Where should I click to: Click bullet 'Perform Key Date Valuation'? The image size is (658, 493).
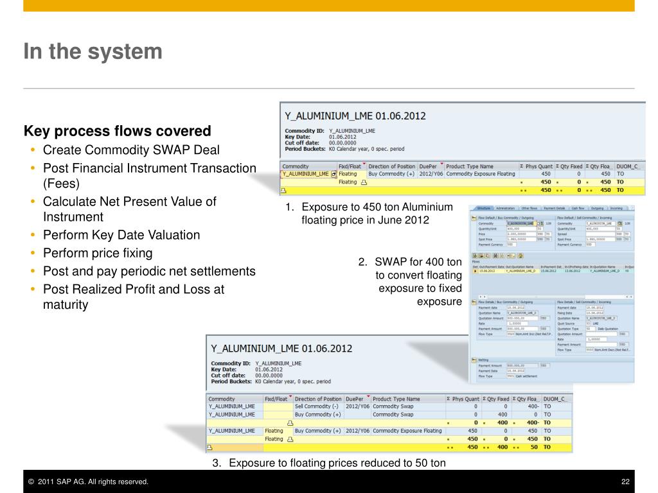click(121, 235)
